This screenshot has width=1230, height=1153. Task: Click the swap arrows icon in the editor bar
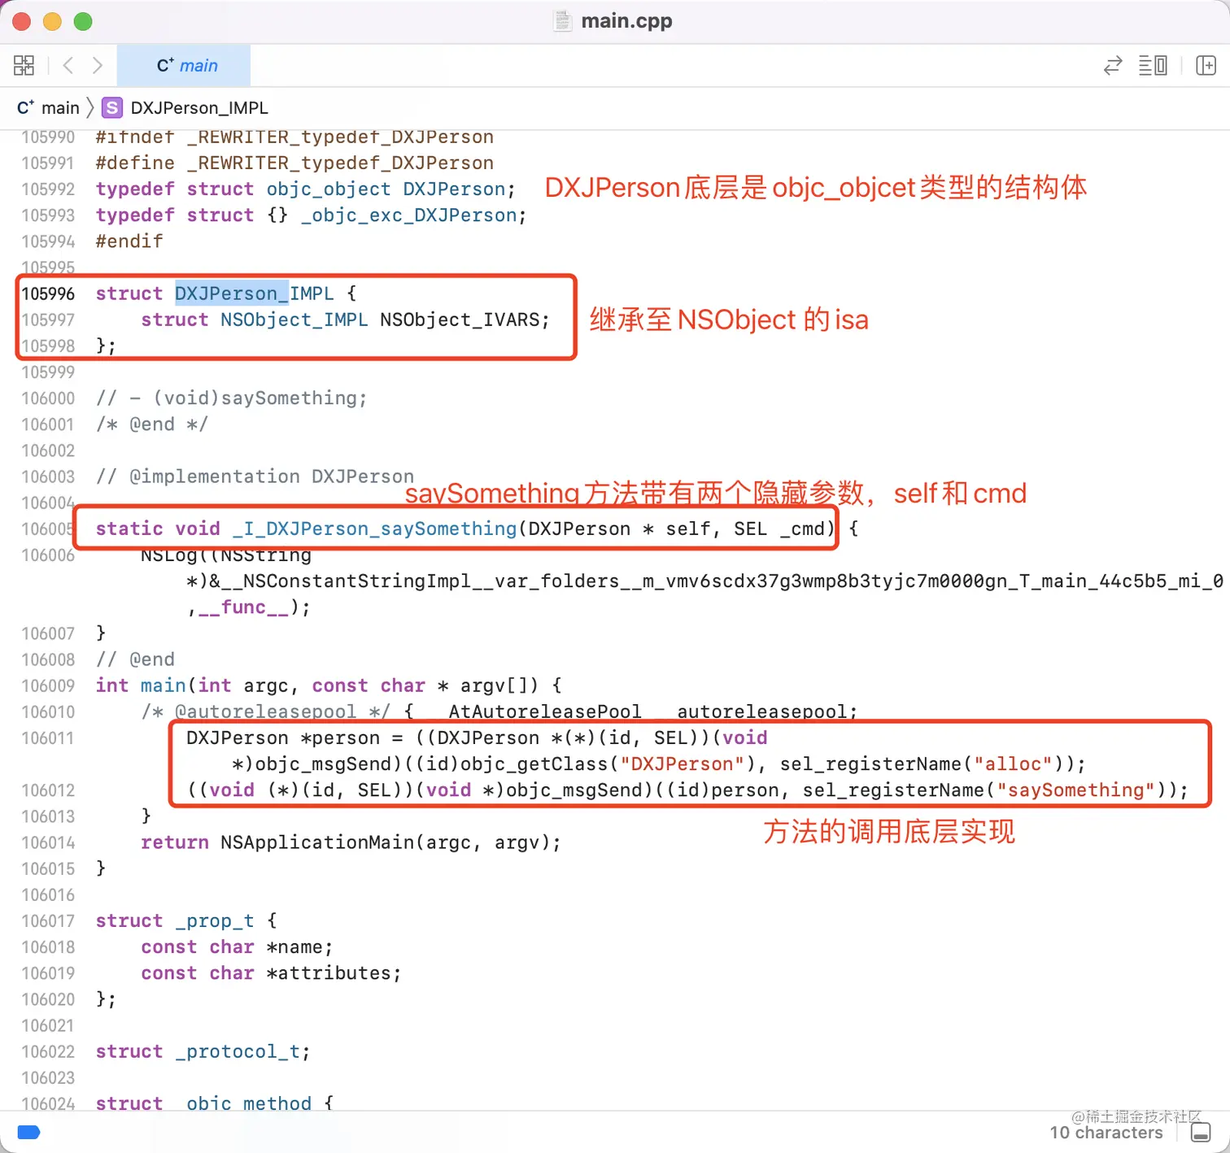coord(1113,65)
